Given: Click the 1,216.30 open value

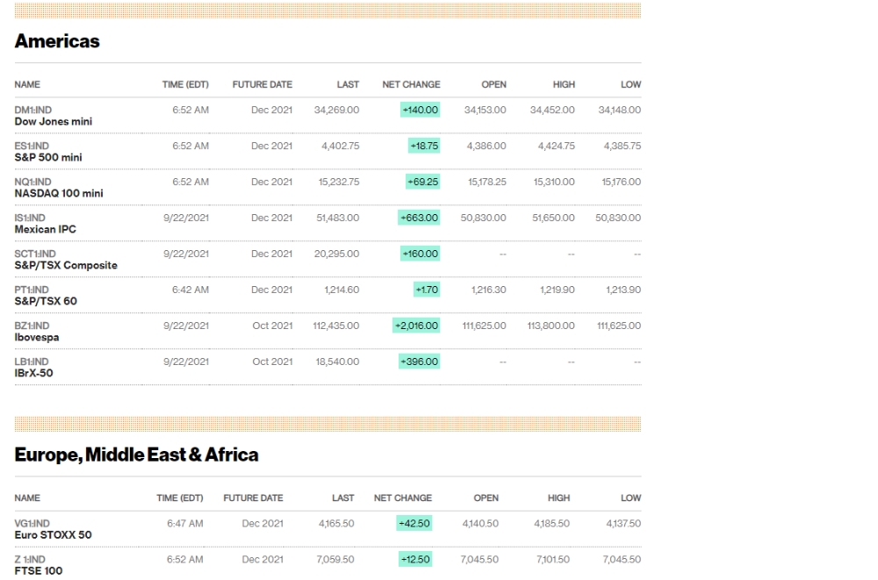Looking at the screenshot, I should pos(489,290).
